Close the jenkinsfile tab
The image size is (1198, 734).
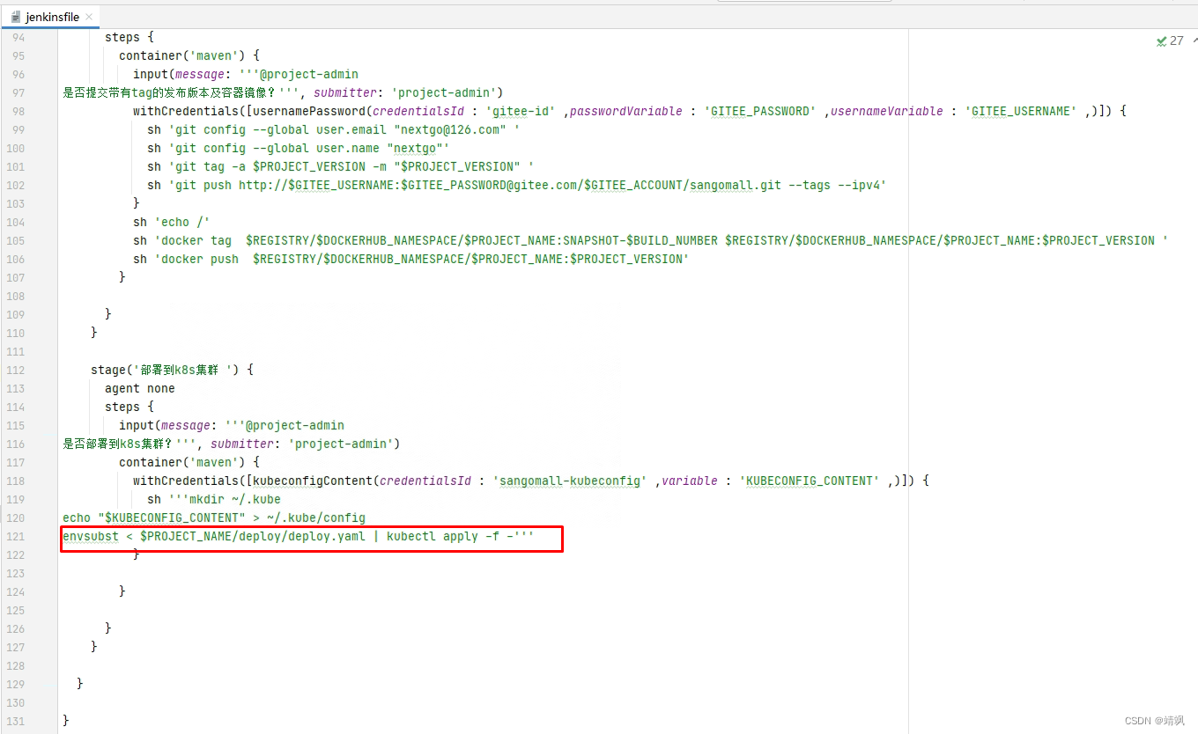89,17
